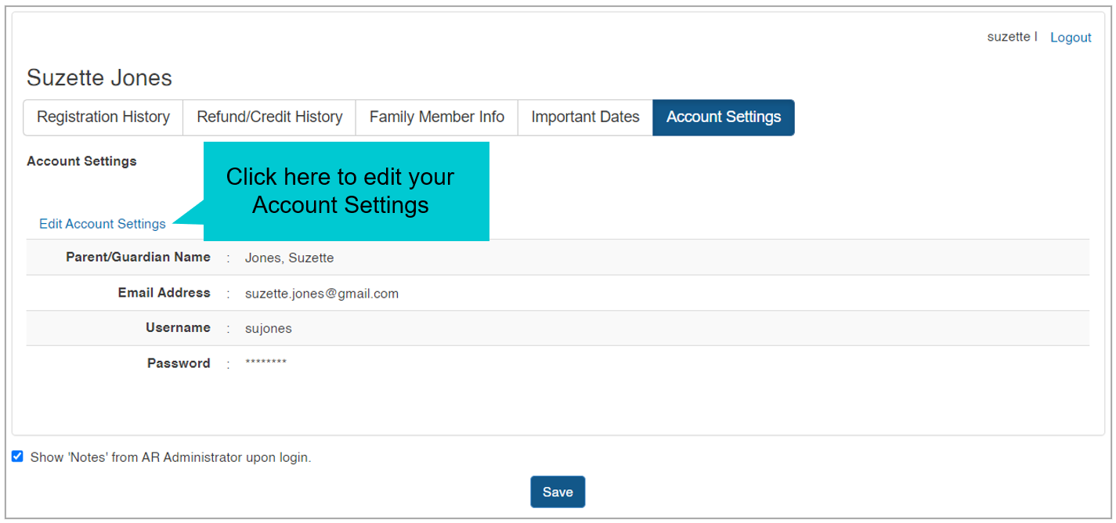Open the Registration History tab
The height and width of the screenshot is (523, 1116).
click(x=103, y=117)
